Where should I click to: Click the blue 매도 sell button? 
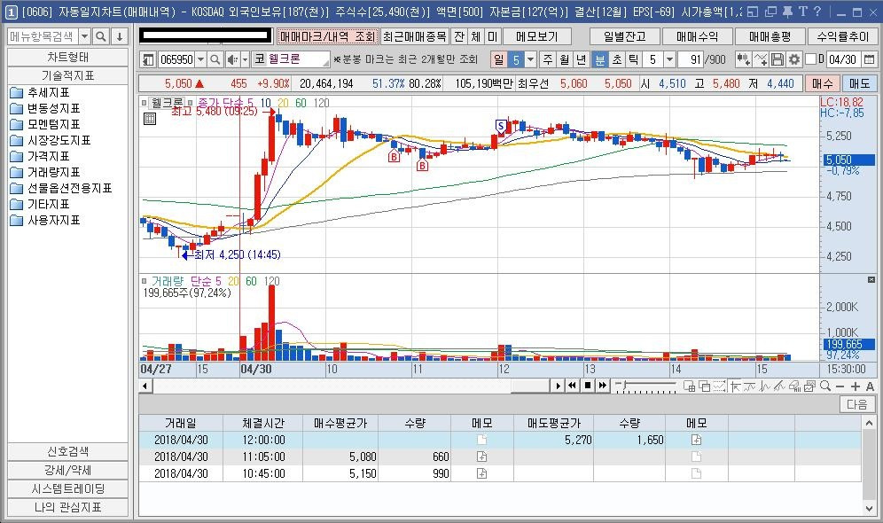click(859, 84)
